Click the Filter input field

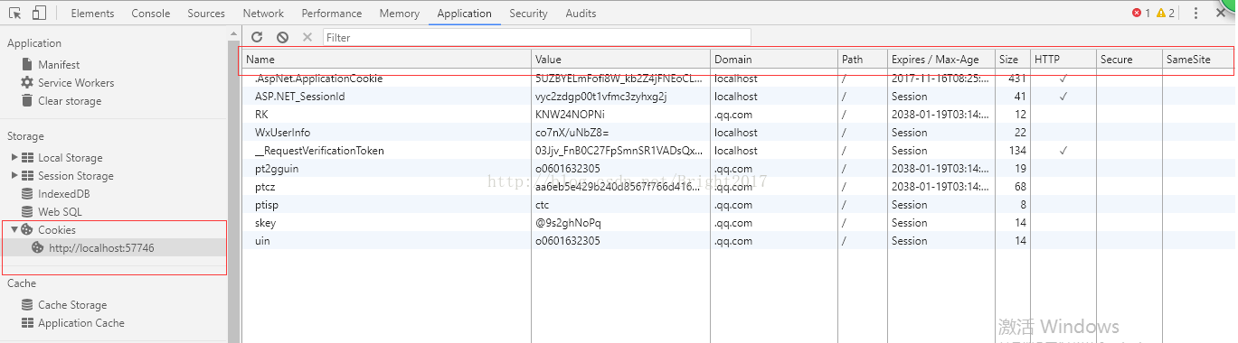click(x=535, y=37)
